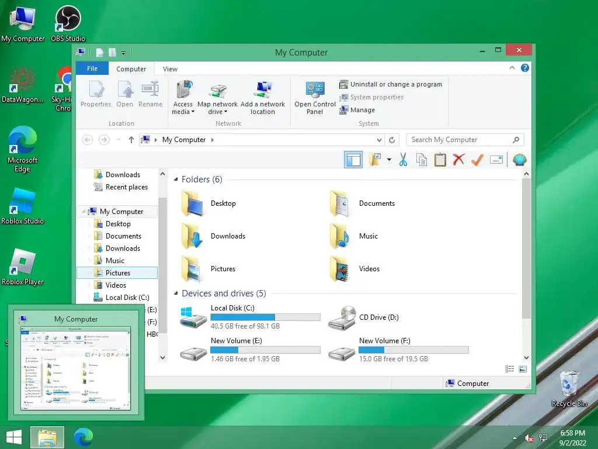The width and height of the screenshot is (598, 449).
Task: Click the Rename toolbar icon
Action: coord(496,160)
